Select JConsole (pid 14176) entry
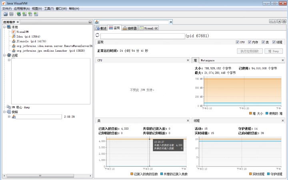This screenshot has height=180, width=288. point(29,41)
